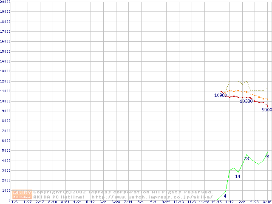
Task: Select the 12/15 date on x-axis
Action: 217,202
